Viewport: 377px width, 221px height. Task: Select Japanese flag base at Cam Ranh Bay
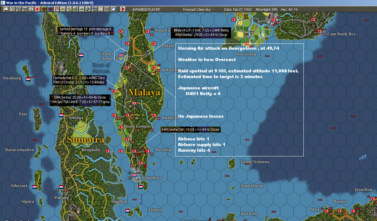tap(320, 31)
